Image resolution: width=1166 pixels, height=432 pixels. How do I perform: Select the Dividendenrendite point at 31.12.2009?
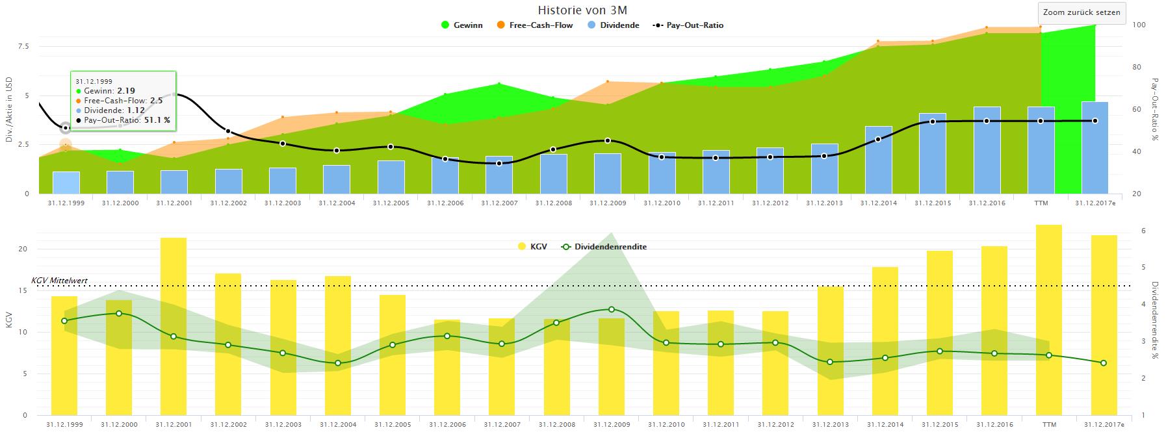pos(611,309)
